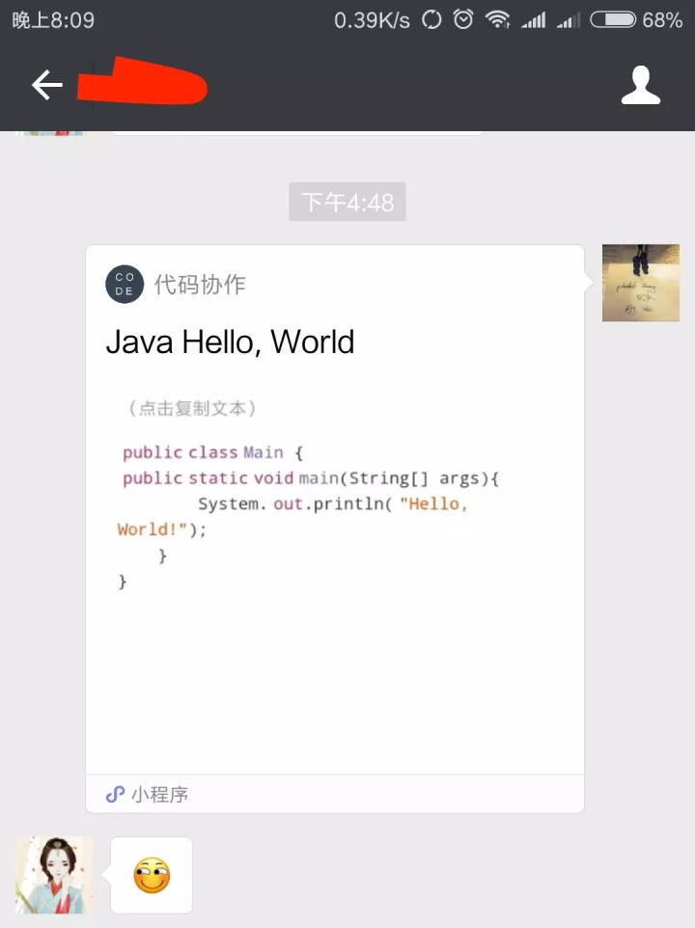Image resolution: width=695 pixels, height=928 pixels.
Task: Tap 代码协作 mini program name
Action: coord(200,284)
